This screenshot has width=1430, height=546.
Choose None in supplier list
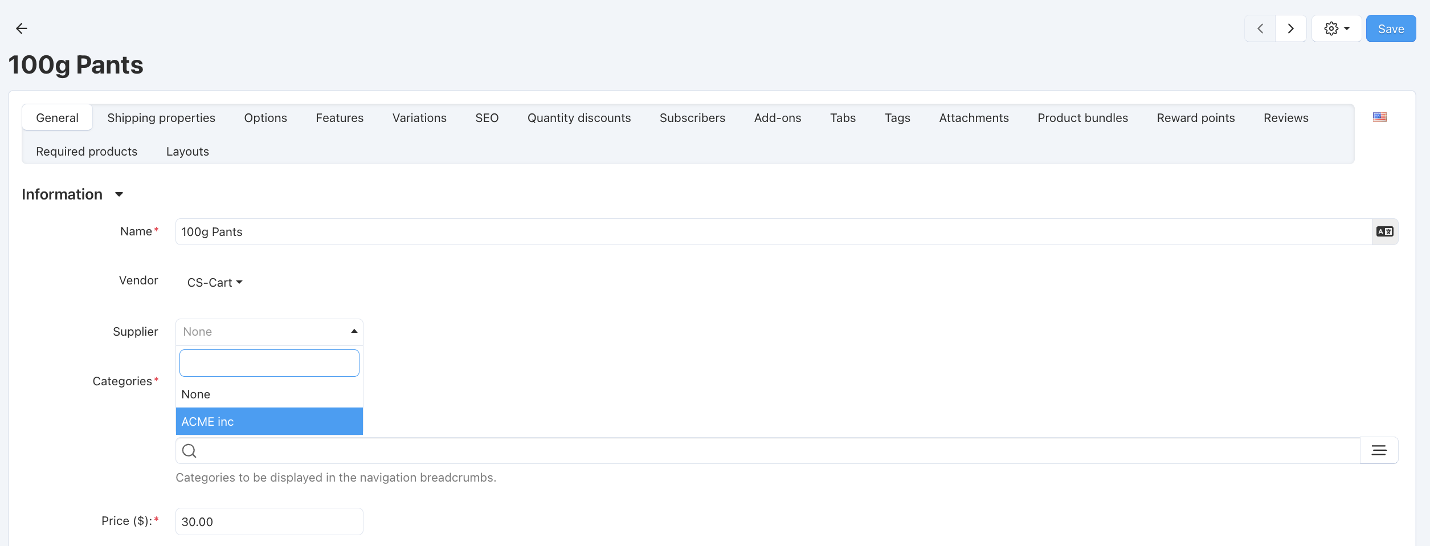coord(269,394)
